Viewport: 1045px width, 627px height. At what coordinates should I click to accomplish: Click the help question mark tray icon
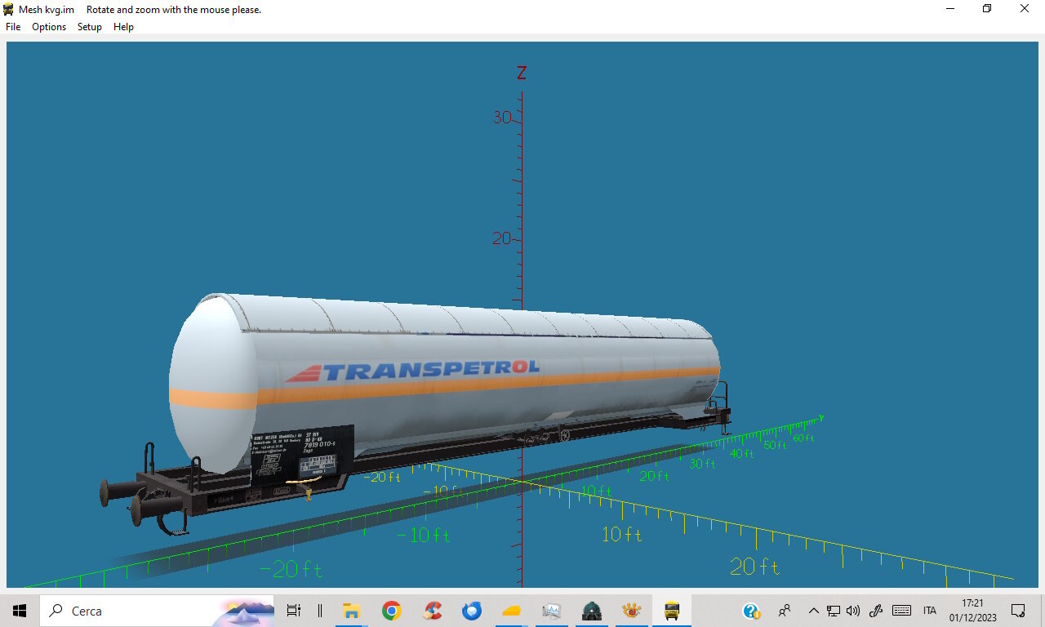[x=751, y=611]
